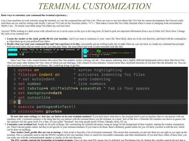The height and width of the screenshot is (141, 189).
Task: Click bold text 'Customize your terminal text'
Action: click(22, 124)
